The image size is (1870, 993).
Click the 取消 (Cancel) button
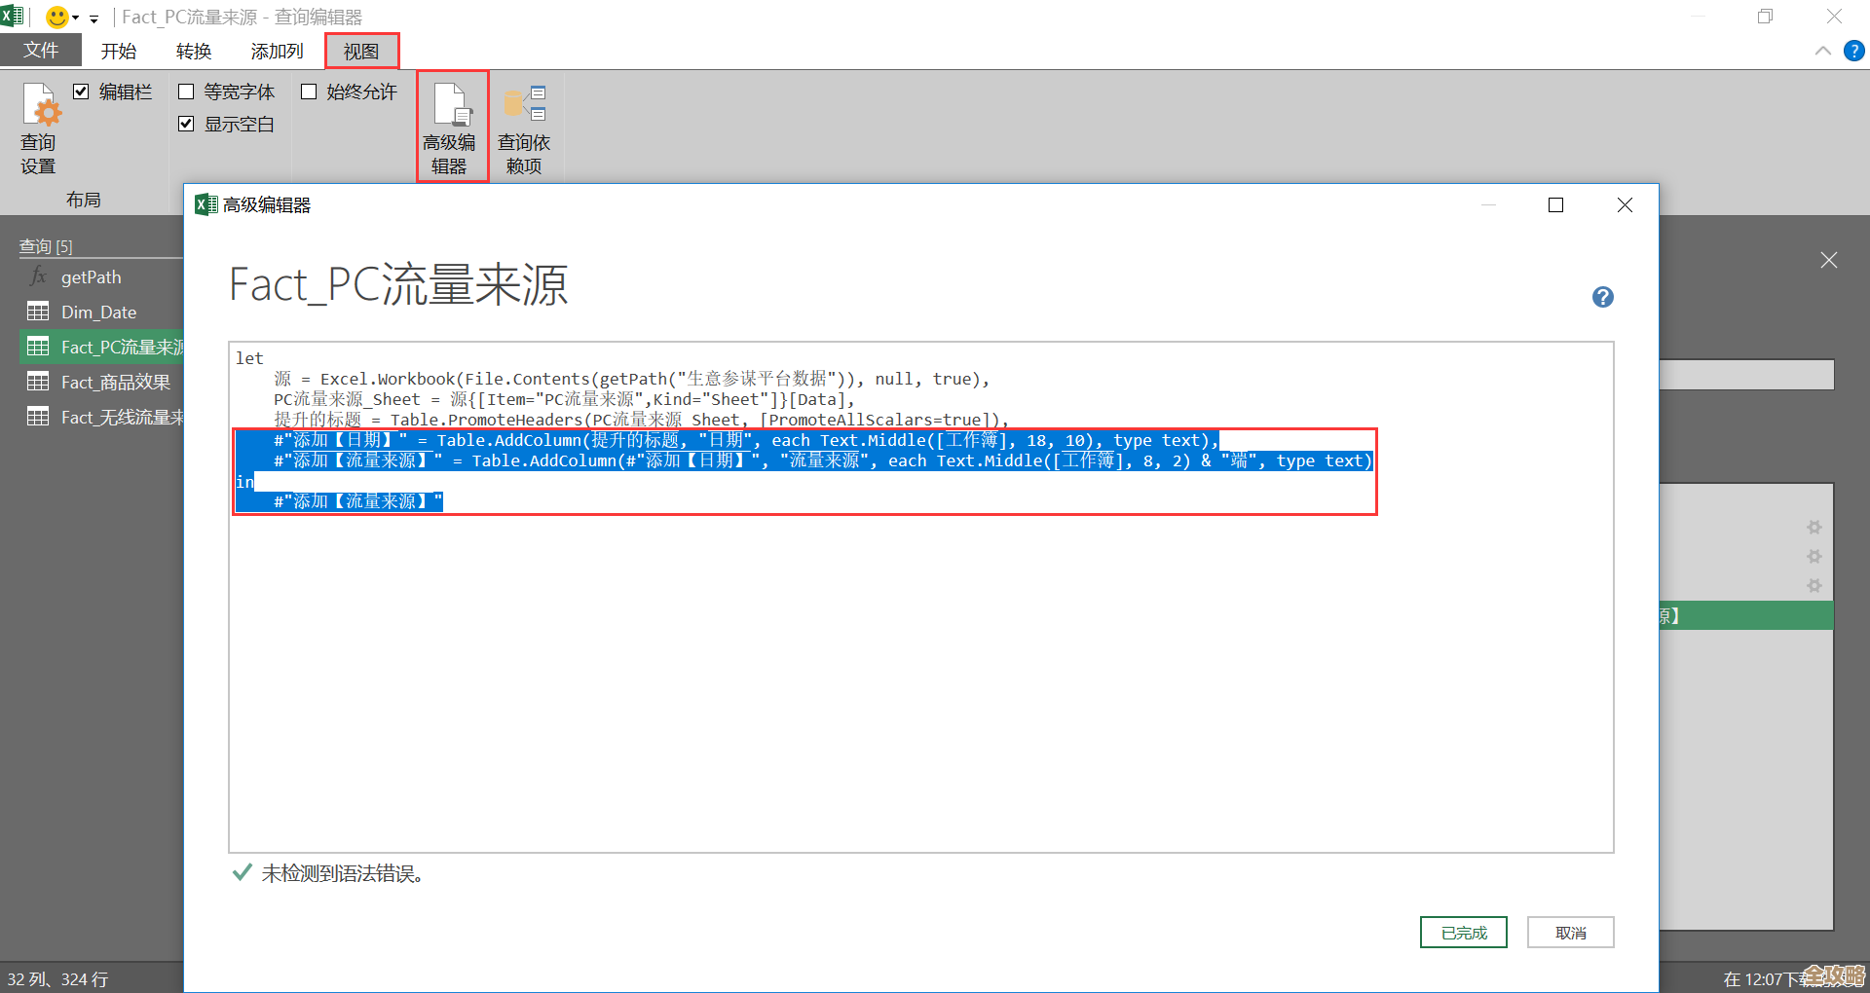1570,932
